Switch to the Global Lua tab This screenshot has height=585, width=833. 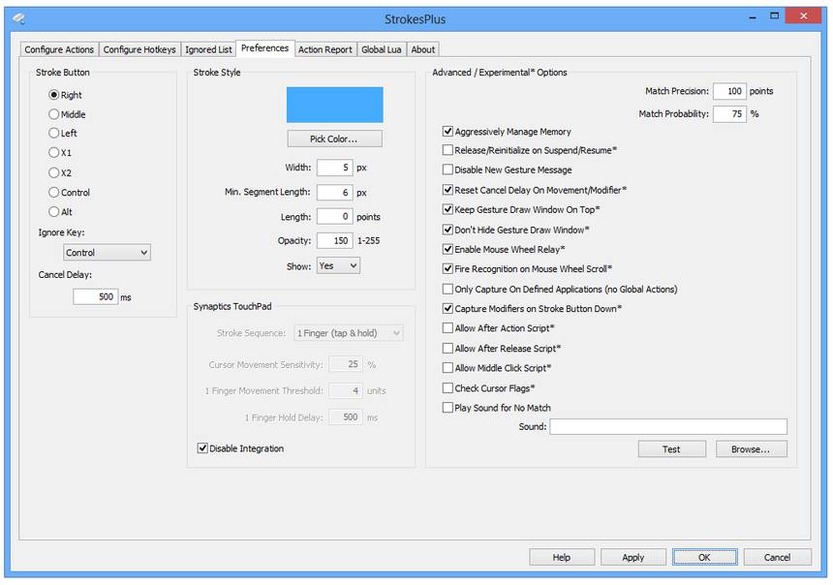pos(381,49)
